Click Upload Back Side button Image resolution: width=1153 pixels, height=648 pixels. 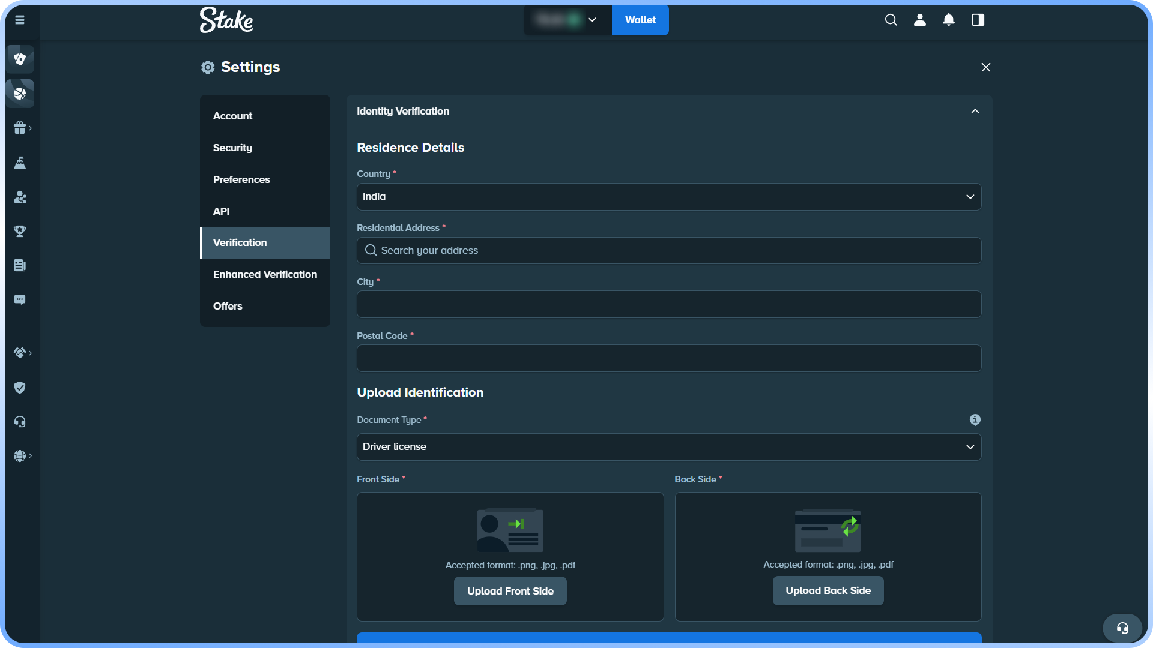pyautogui.click(x=828, y=590)
